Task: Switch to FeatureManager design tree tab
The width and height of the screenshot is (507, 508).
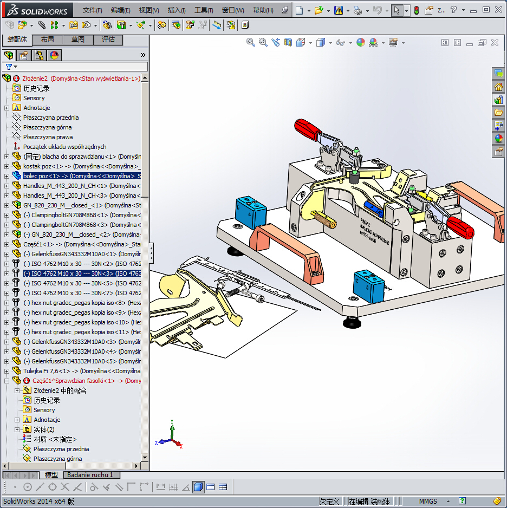Action: click(x=9, y=55)
